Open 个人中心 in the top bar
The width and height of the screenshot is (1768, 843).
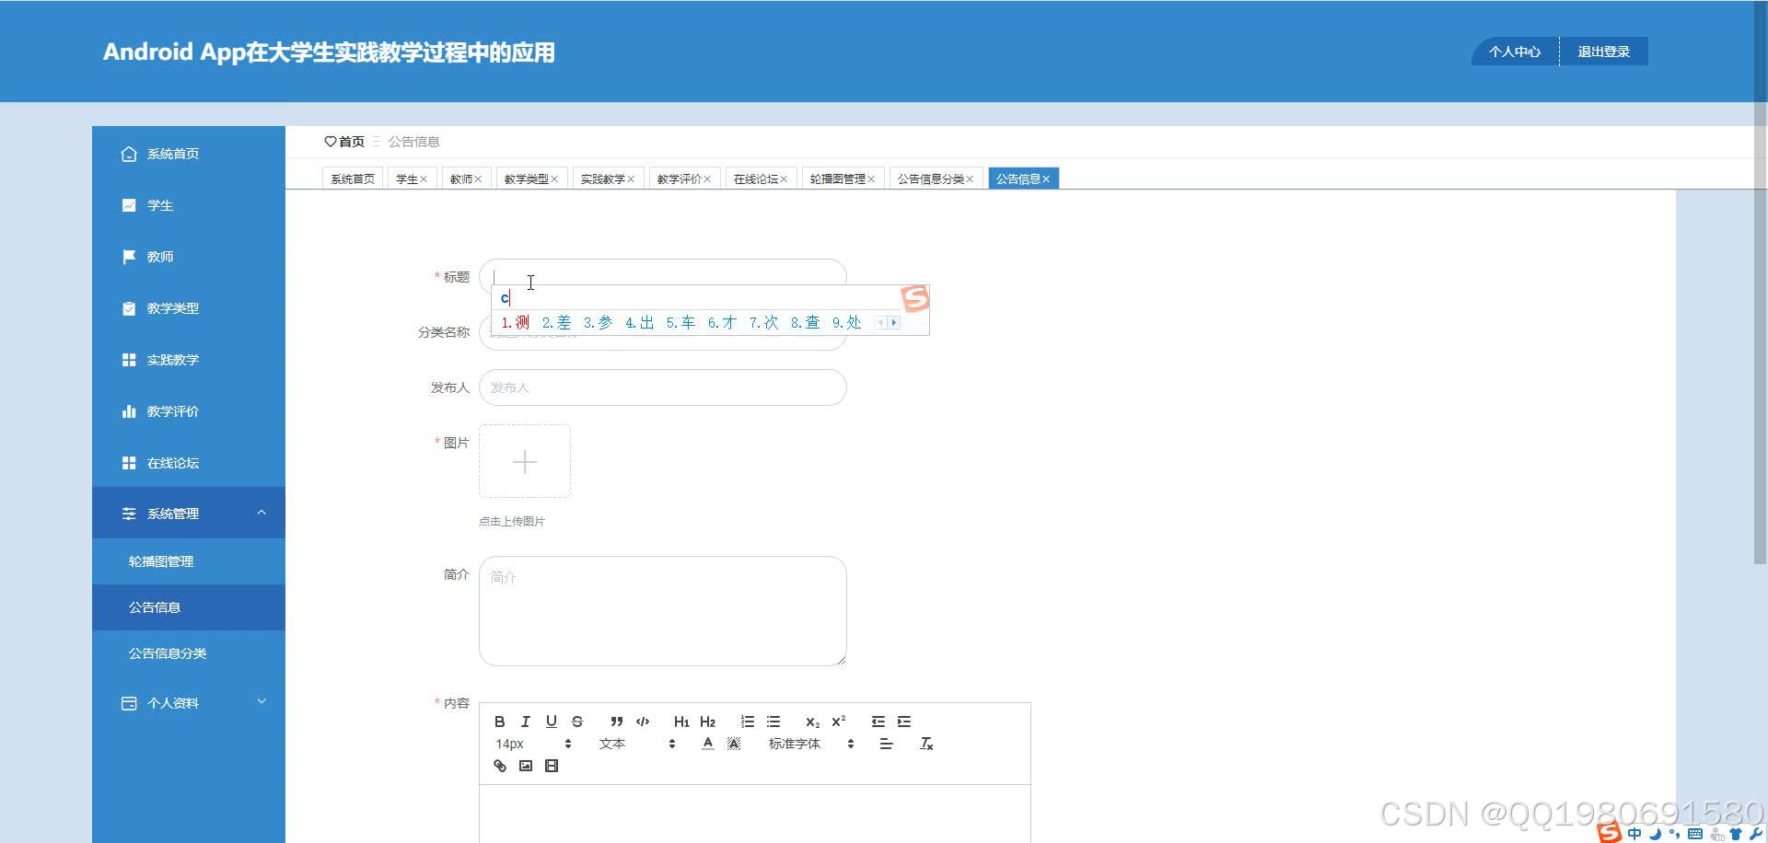(1514, 51)
